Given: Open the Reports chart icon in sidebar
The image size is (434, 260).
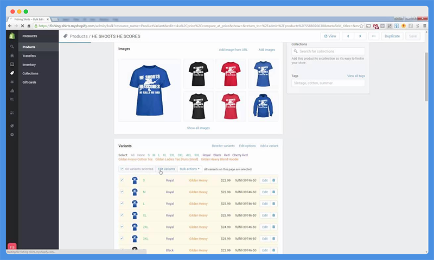Looking at the screenshot, I should tap(12, 91).
